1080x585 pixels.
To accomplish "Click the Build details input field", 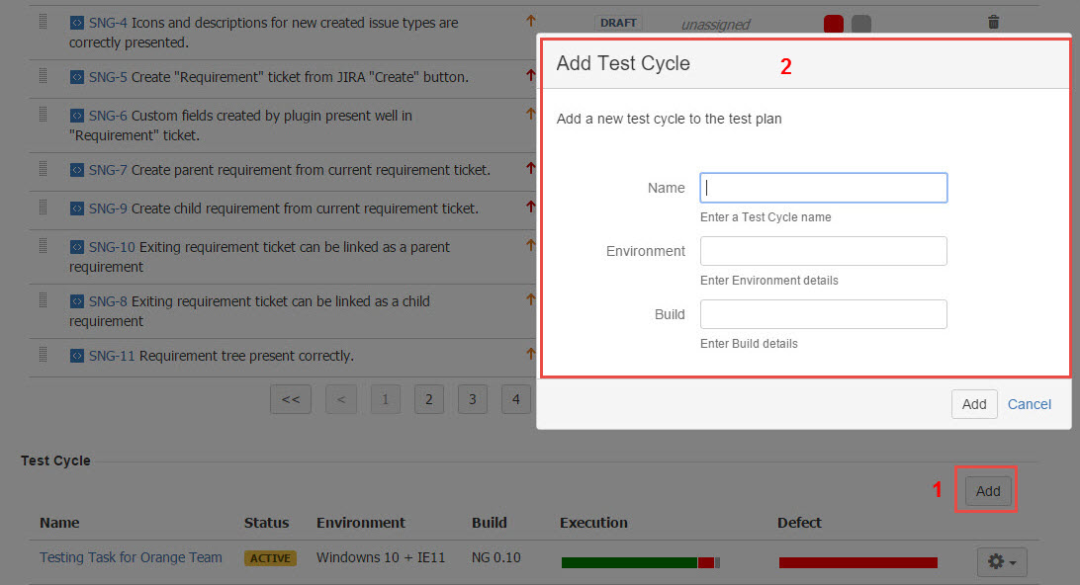I will click(823, 314).
